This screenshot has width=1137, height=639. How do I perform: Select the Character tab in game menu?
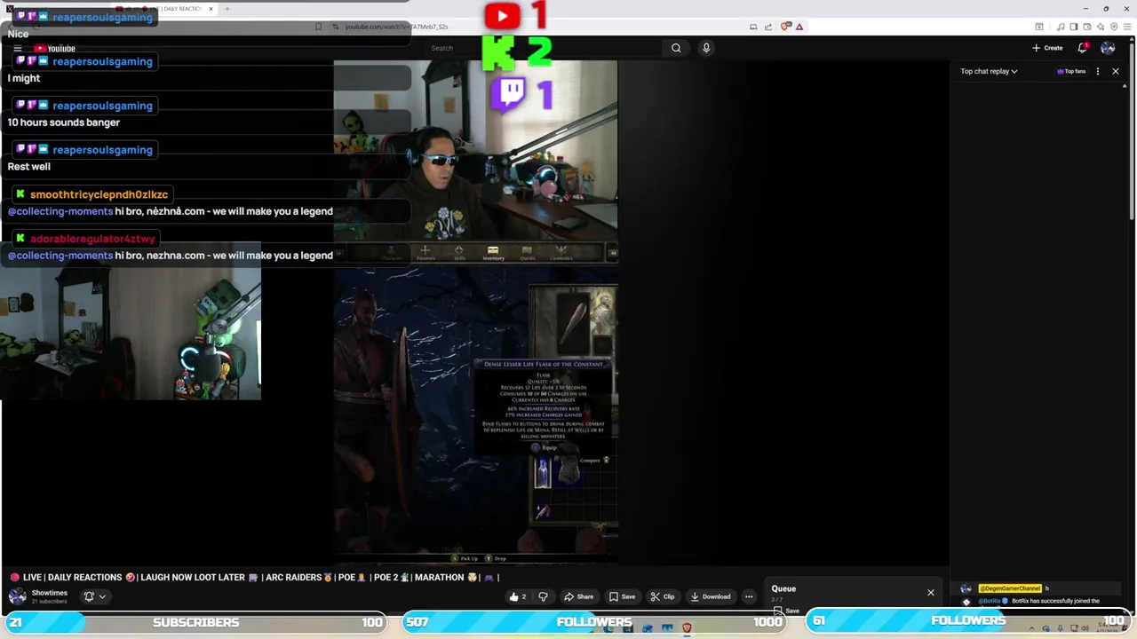[392, 253]
